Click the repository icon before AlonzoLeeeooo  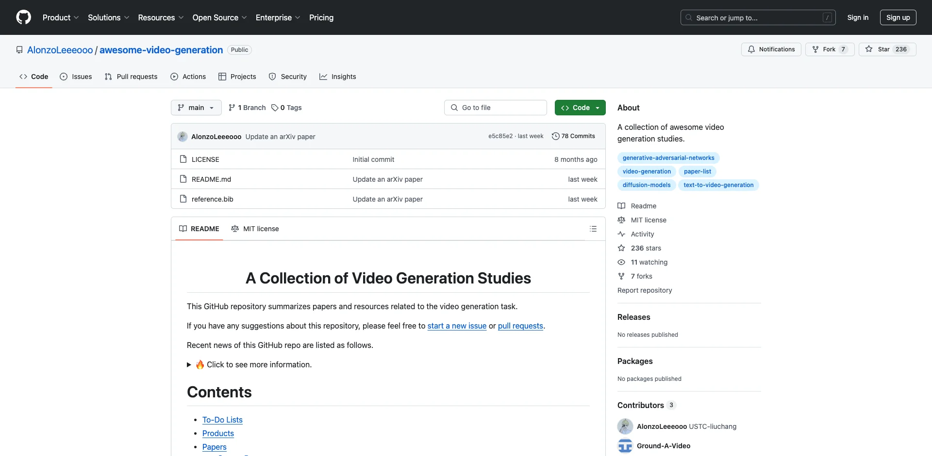click(x=19, y=50)
